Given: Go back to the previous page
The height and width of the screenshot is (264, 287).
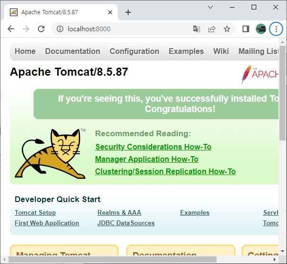Looking at the screenshot, I should pyautogui.click(x=11, y=29).
